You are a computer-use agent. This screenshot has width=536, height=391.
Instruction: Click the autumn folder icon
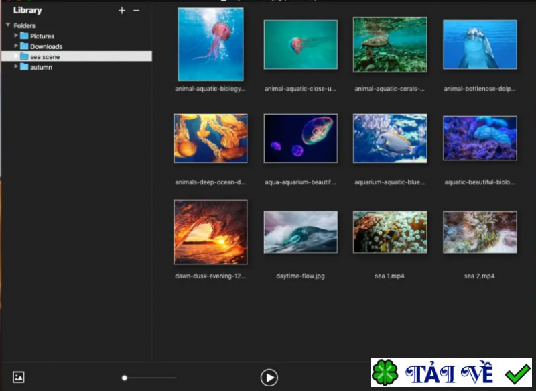click(x=24, y=67)
